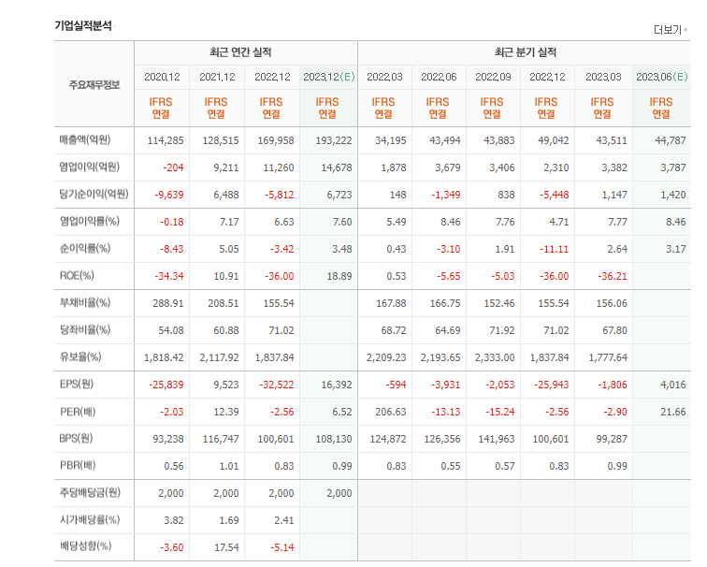
Task: Select the 기업실적분석 heading
Action: click(x=83, y=25)
